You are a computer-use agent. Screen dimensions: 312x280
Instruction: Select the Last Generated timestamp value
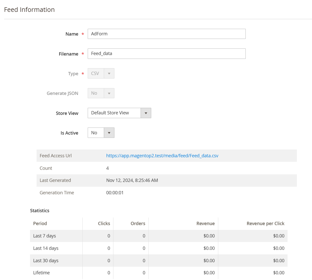pos(132,180)
